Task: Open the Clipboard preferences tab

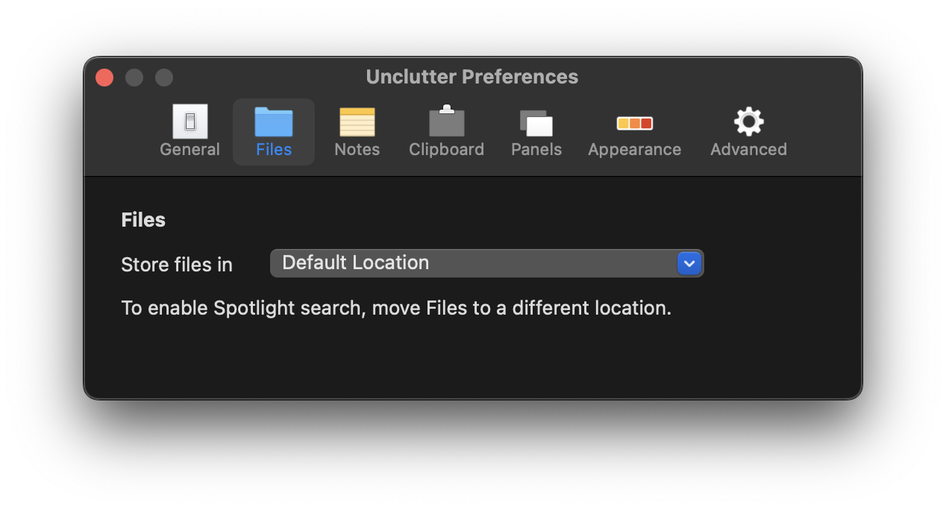Action: [x=446, y=132]
